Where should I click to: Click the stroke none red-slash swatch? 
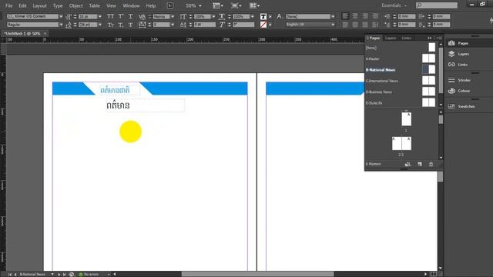(x=263, y=25)
